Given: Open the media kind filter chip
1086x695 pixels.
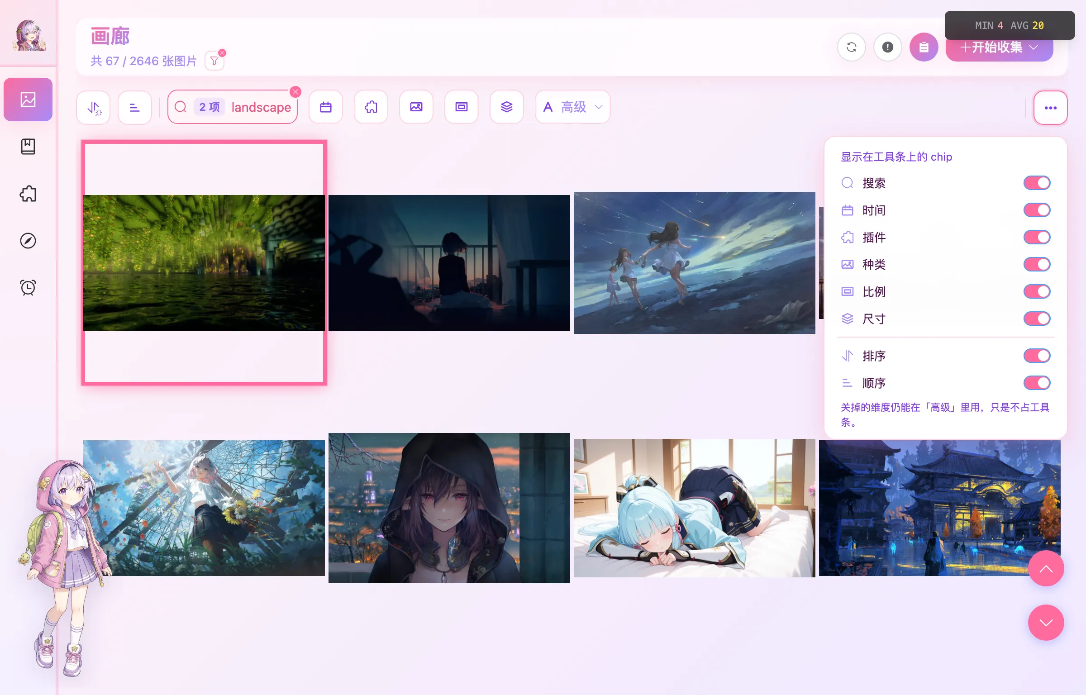Looking at the screenshot, I should coord(416,107).
